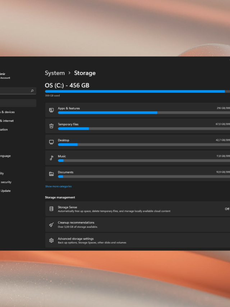Click the account name in sidebar
Image resolution: width=230 pixels, height=307 pixels.
(3, 74)
